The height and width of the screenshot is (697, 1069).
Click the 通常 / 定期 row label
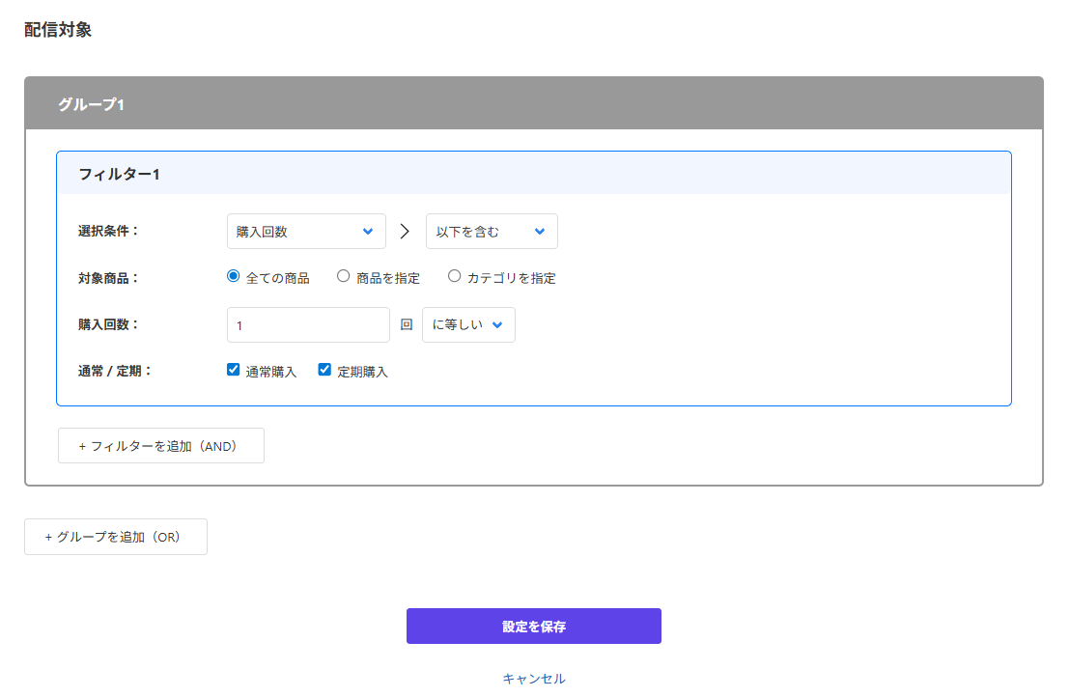(114, 371)
